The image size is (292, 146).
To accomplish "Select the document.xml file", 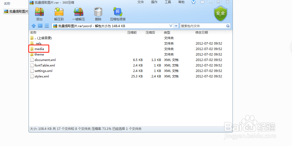I will (x=130, y=60).
